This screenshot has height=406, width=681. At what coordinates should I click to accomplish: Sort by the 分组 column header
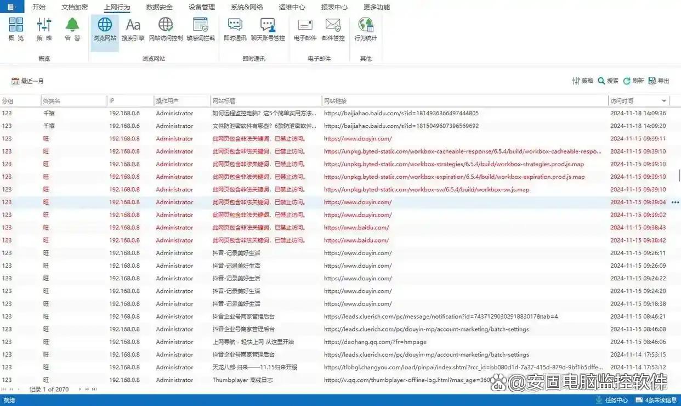[20, 101]
